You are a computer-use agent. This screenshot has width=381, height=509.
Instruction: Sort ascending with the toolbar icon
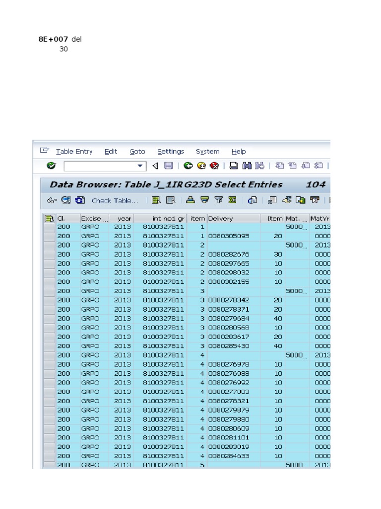[190, 200]
